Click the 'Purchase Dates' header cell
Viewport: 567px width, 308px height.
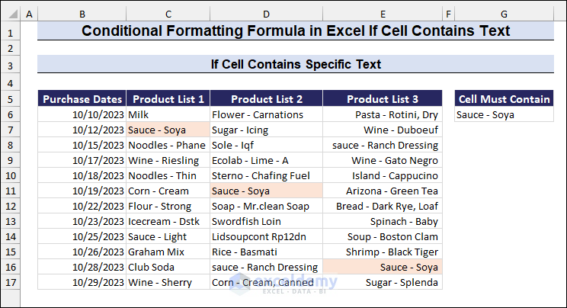[82, 99]
